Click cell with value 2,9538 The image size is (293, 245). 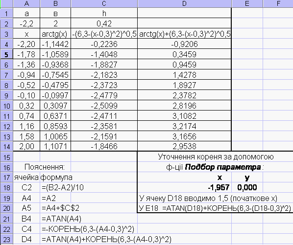click(x=184, y=146)
